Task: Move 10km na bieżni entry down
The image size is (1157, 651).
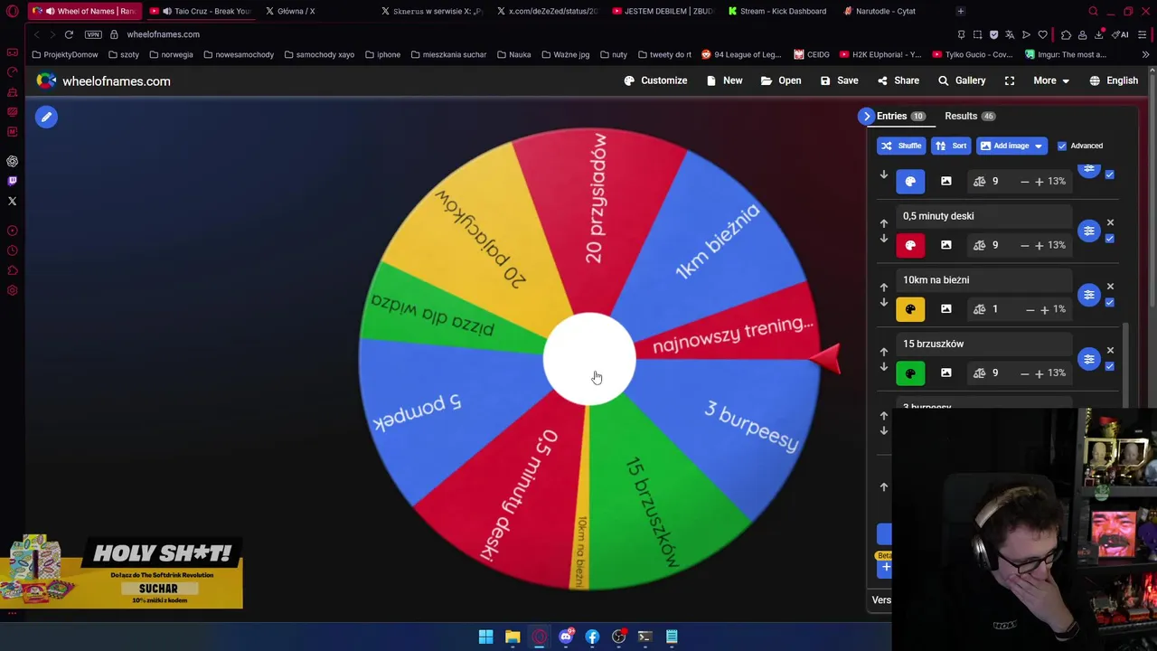Action: pyautogui.click(x=884, y=303)
